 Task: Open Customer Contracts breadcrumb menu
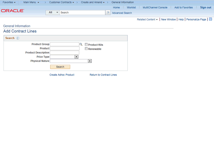62,2
